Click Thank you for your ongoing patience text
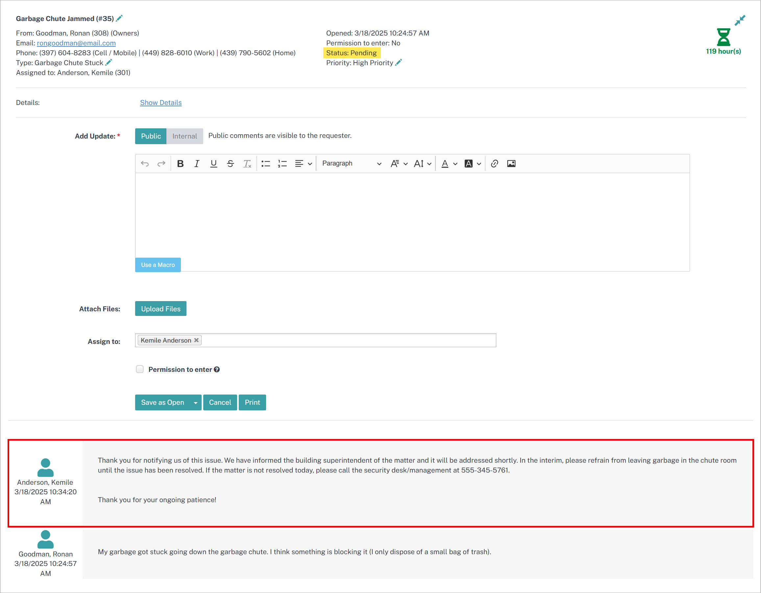The width and height of the screenshot is (761, 593). pos(157,500)
